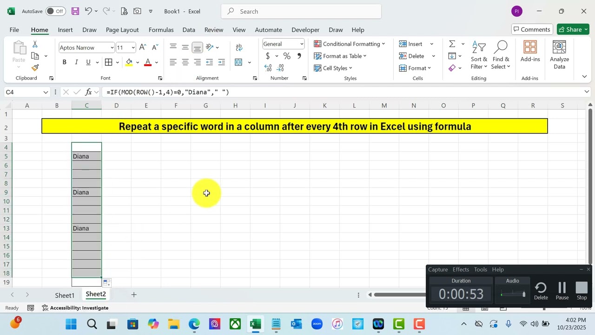
Task: Switch to the Data tab
Action: tap(189, 29)
